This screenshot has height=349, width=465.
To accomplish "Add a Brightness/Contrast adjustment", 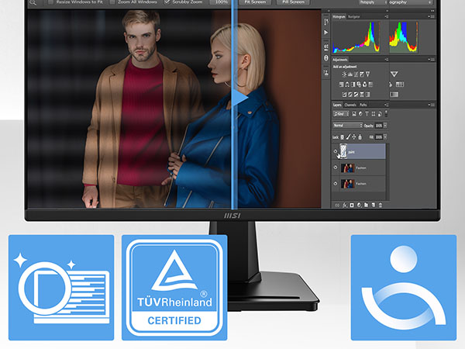I will (344, 74).
